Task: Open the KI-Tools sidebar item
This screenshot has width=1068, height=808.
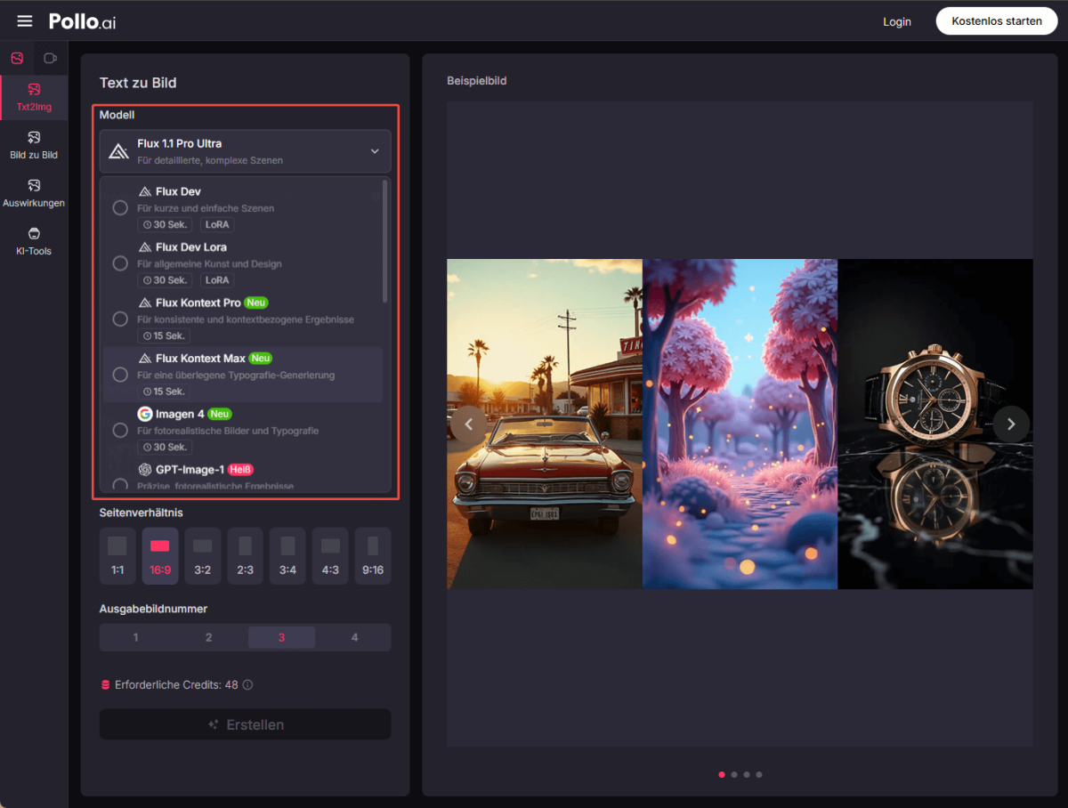Action: click(x=34, y=241)
